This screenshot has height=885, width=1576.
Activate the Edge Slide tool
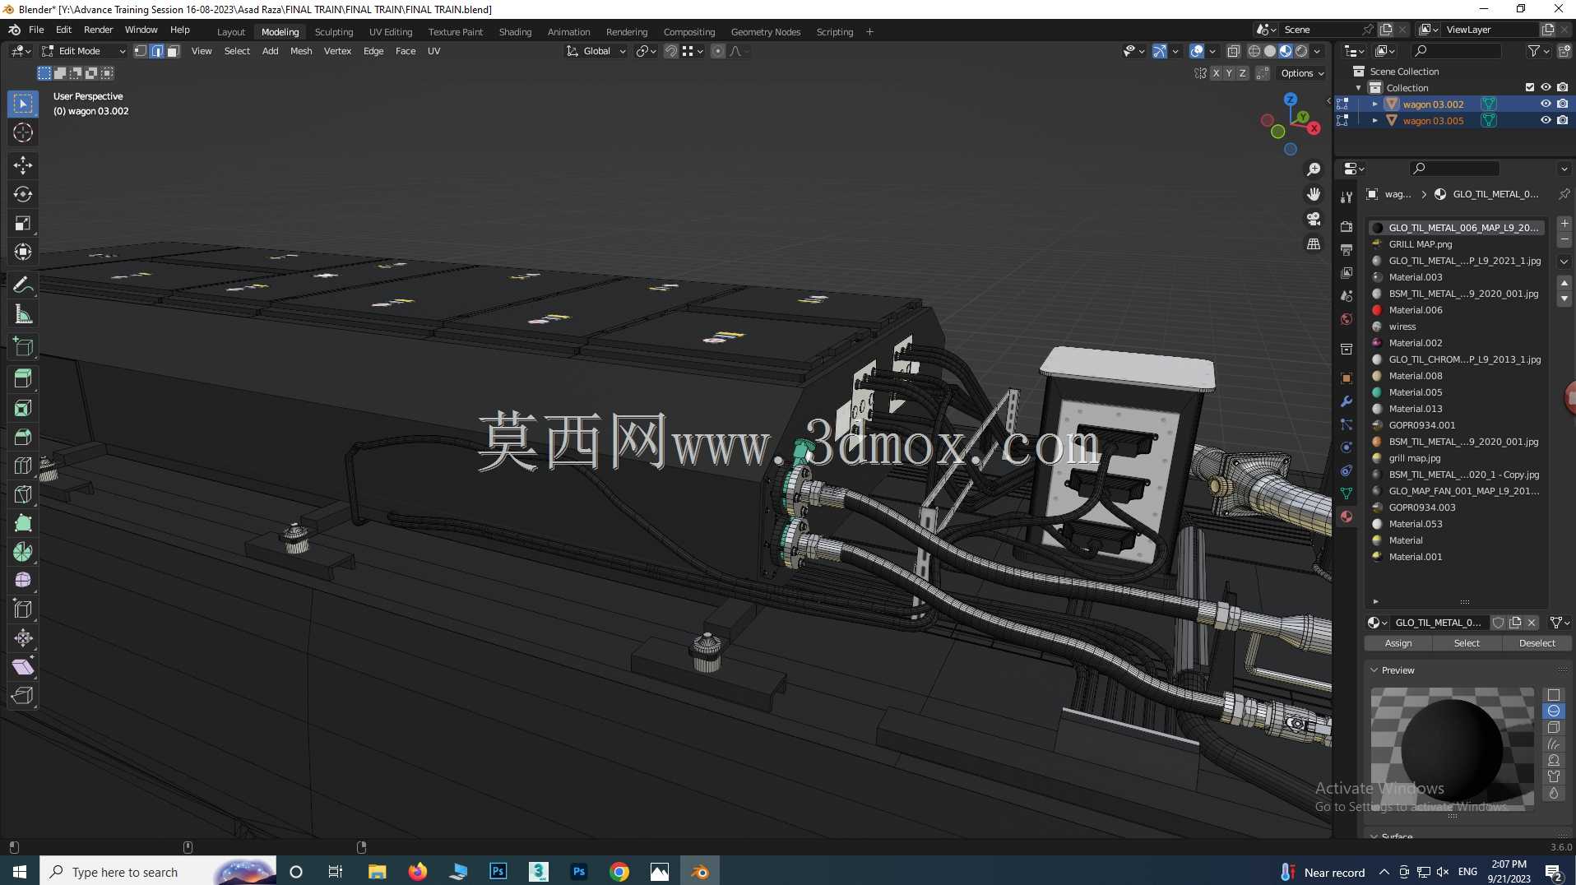tap(23, 609)
